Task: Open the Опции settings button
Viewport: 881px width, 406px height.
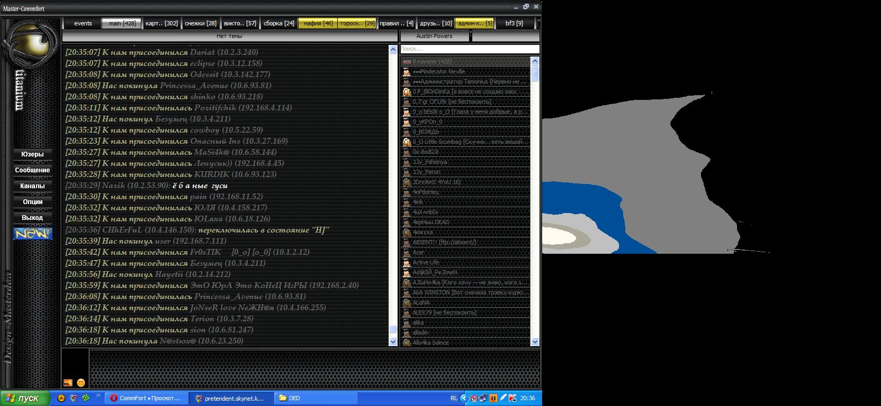Action: point(32,201)
